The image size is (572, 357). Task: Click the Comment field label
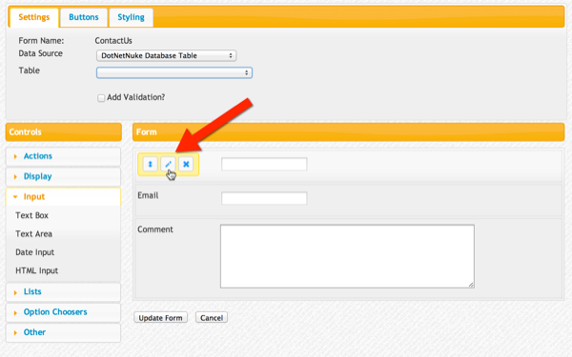[x=155, y=229]
